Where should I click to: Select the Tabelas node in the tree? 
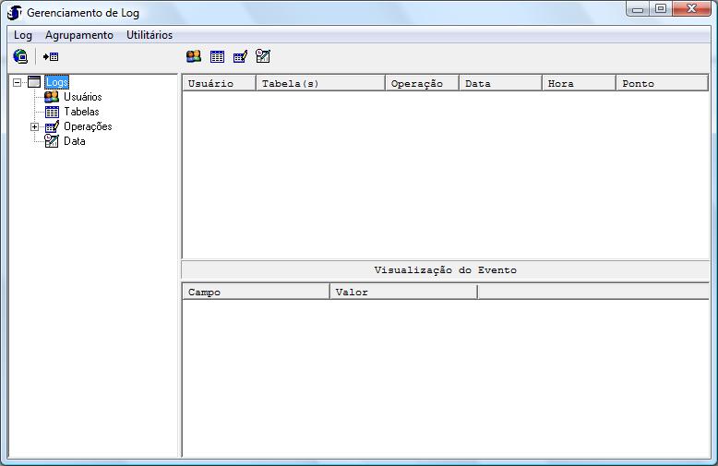(81, 112)
